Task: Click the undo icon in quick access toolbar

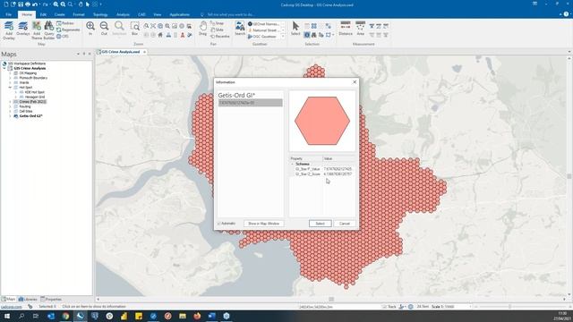Action: tap(35, 4)
